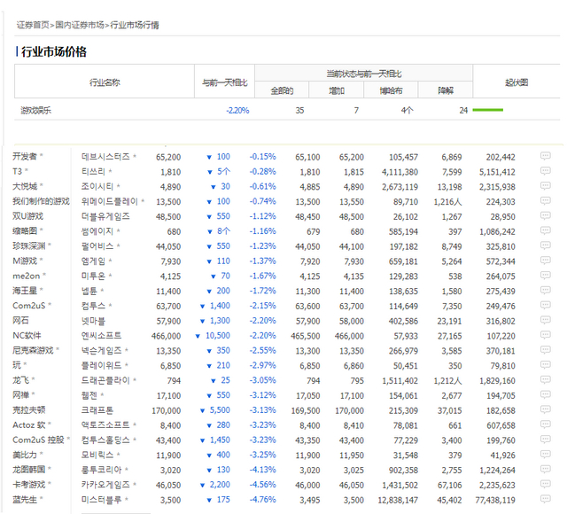This screenshot has width=567, height=514.
Task: Open the 珍珠深渊 stock link
Action: click(29, 246)
